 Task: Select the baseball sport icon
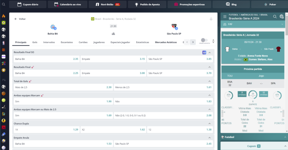(x=3, y=148)
